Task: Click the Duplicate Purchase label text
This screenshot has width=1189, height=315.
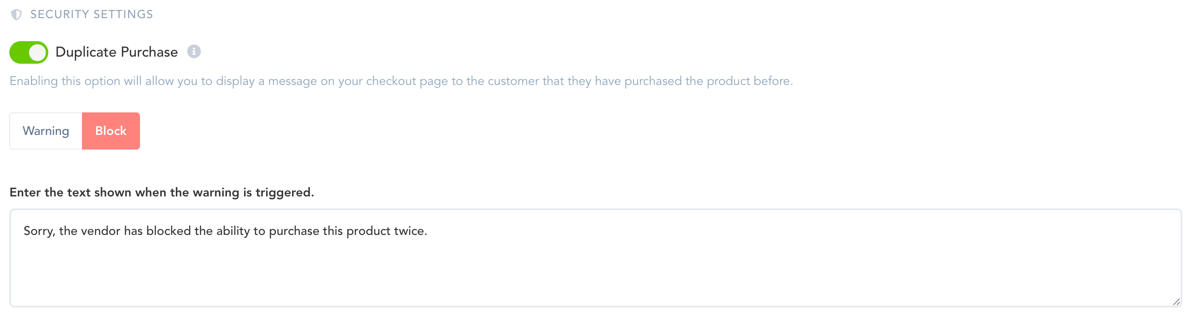Action: click(117, 52)
